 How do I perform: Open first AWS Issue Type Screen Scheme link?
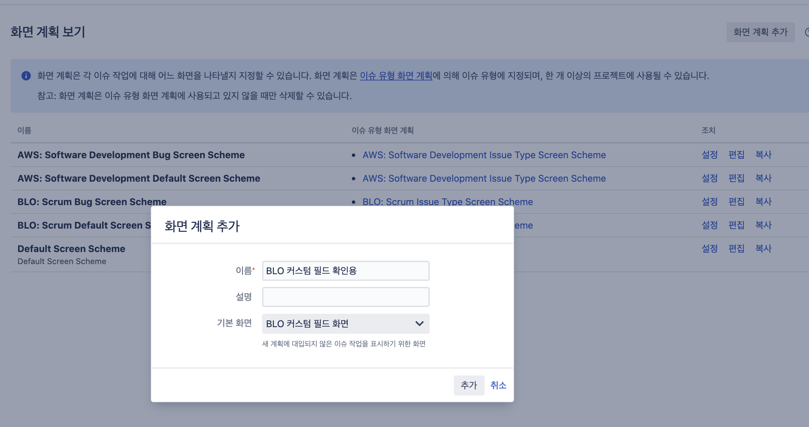click(484, 155)
